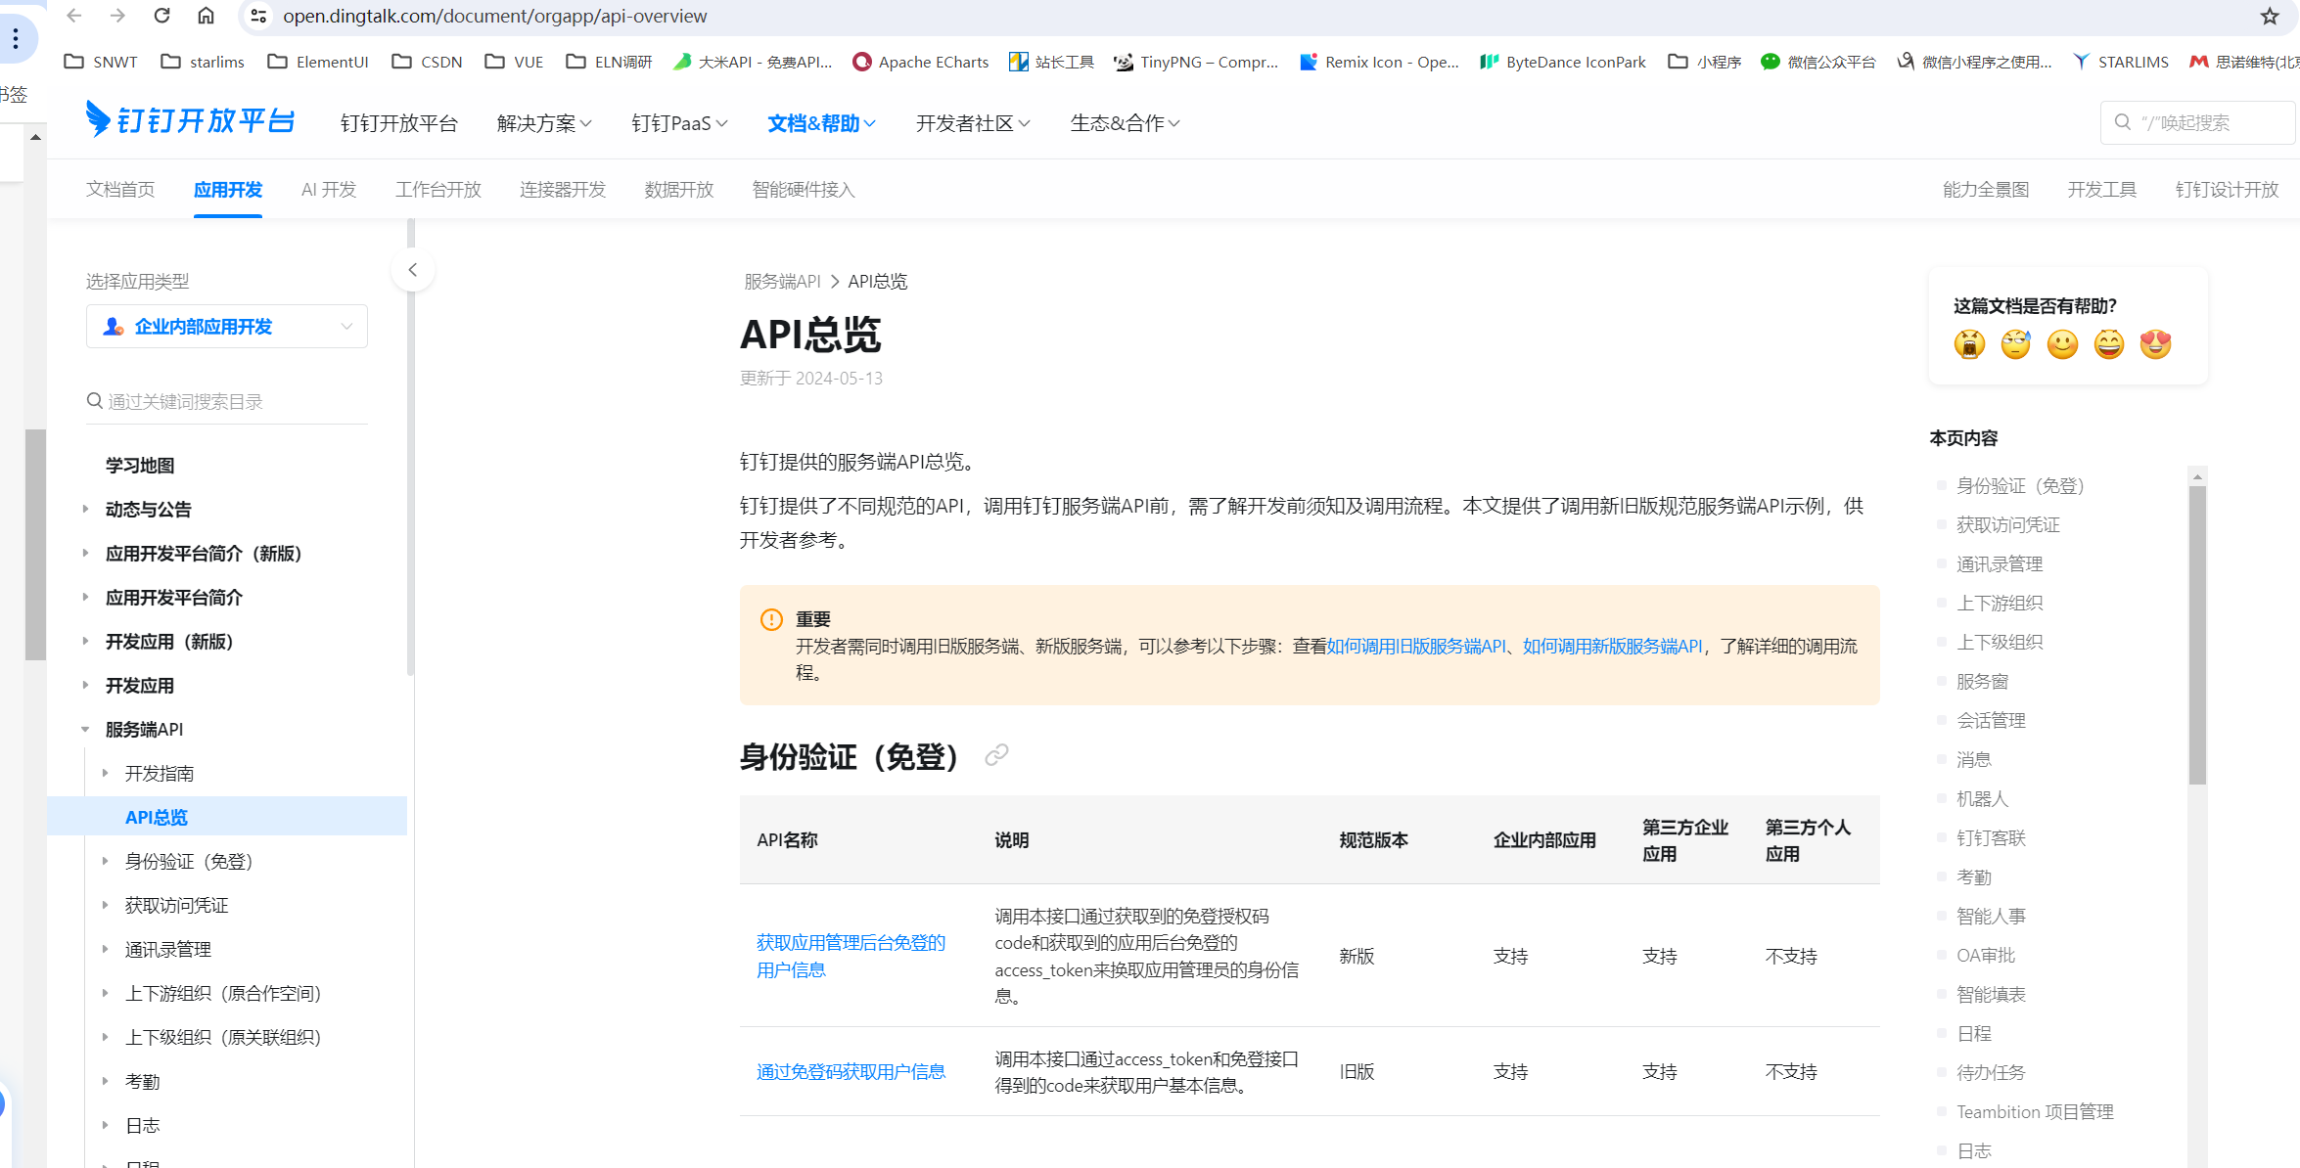Switch to the AI 开发 tab
The image size is (2300, 1168).
coord(329,190)
